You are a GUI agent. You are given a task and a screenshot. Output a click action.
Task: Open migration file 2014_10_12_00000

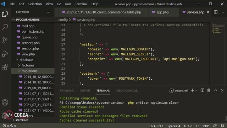point(33,77)
